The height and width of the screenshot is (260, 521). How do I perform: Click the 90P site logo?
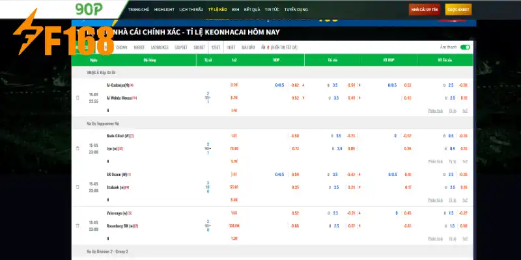tap(89, 9)
